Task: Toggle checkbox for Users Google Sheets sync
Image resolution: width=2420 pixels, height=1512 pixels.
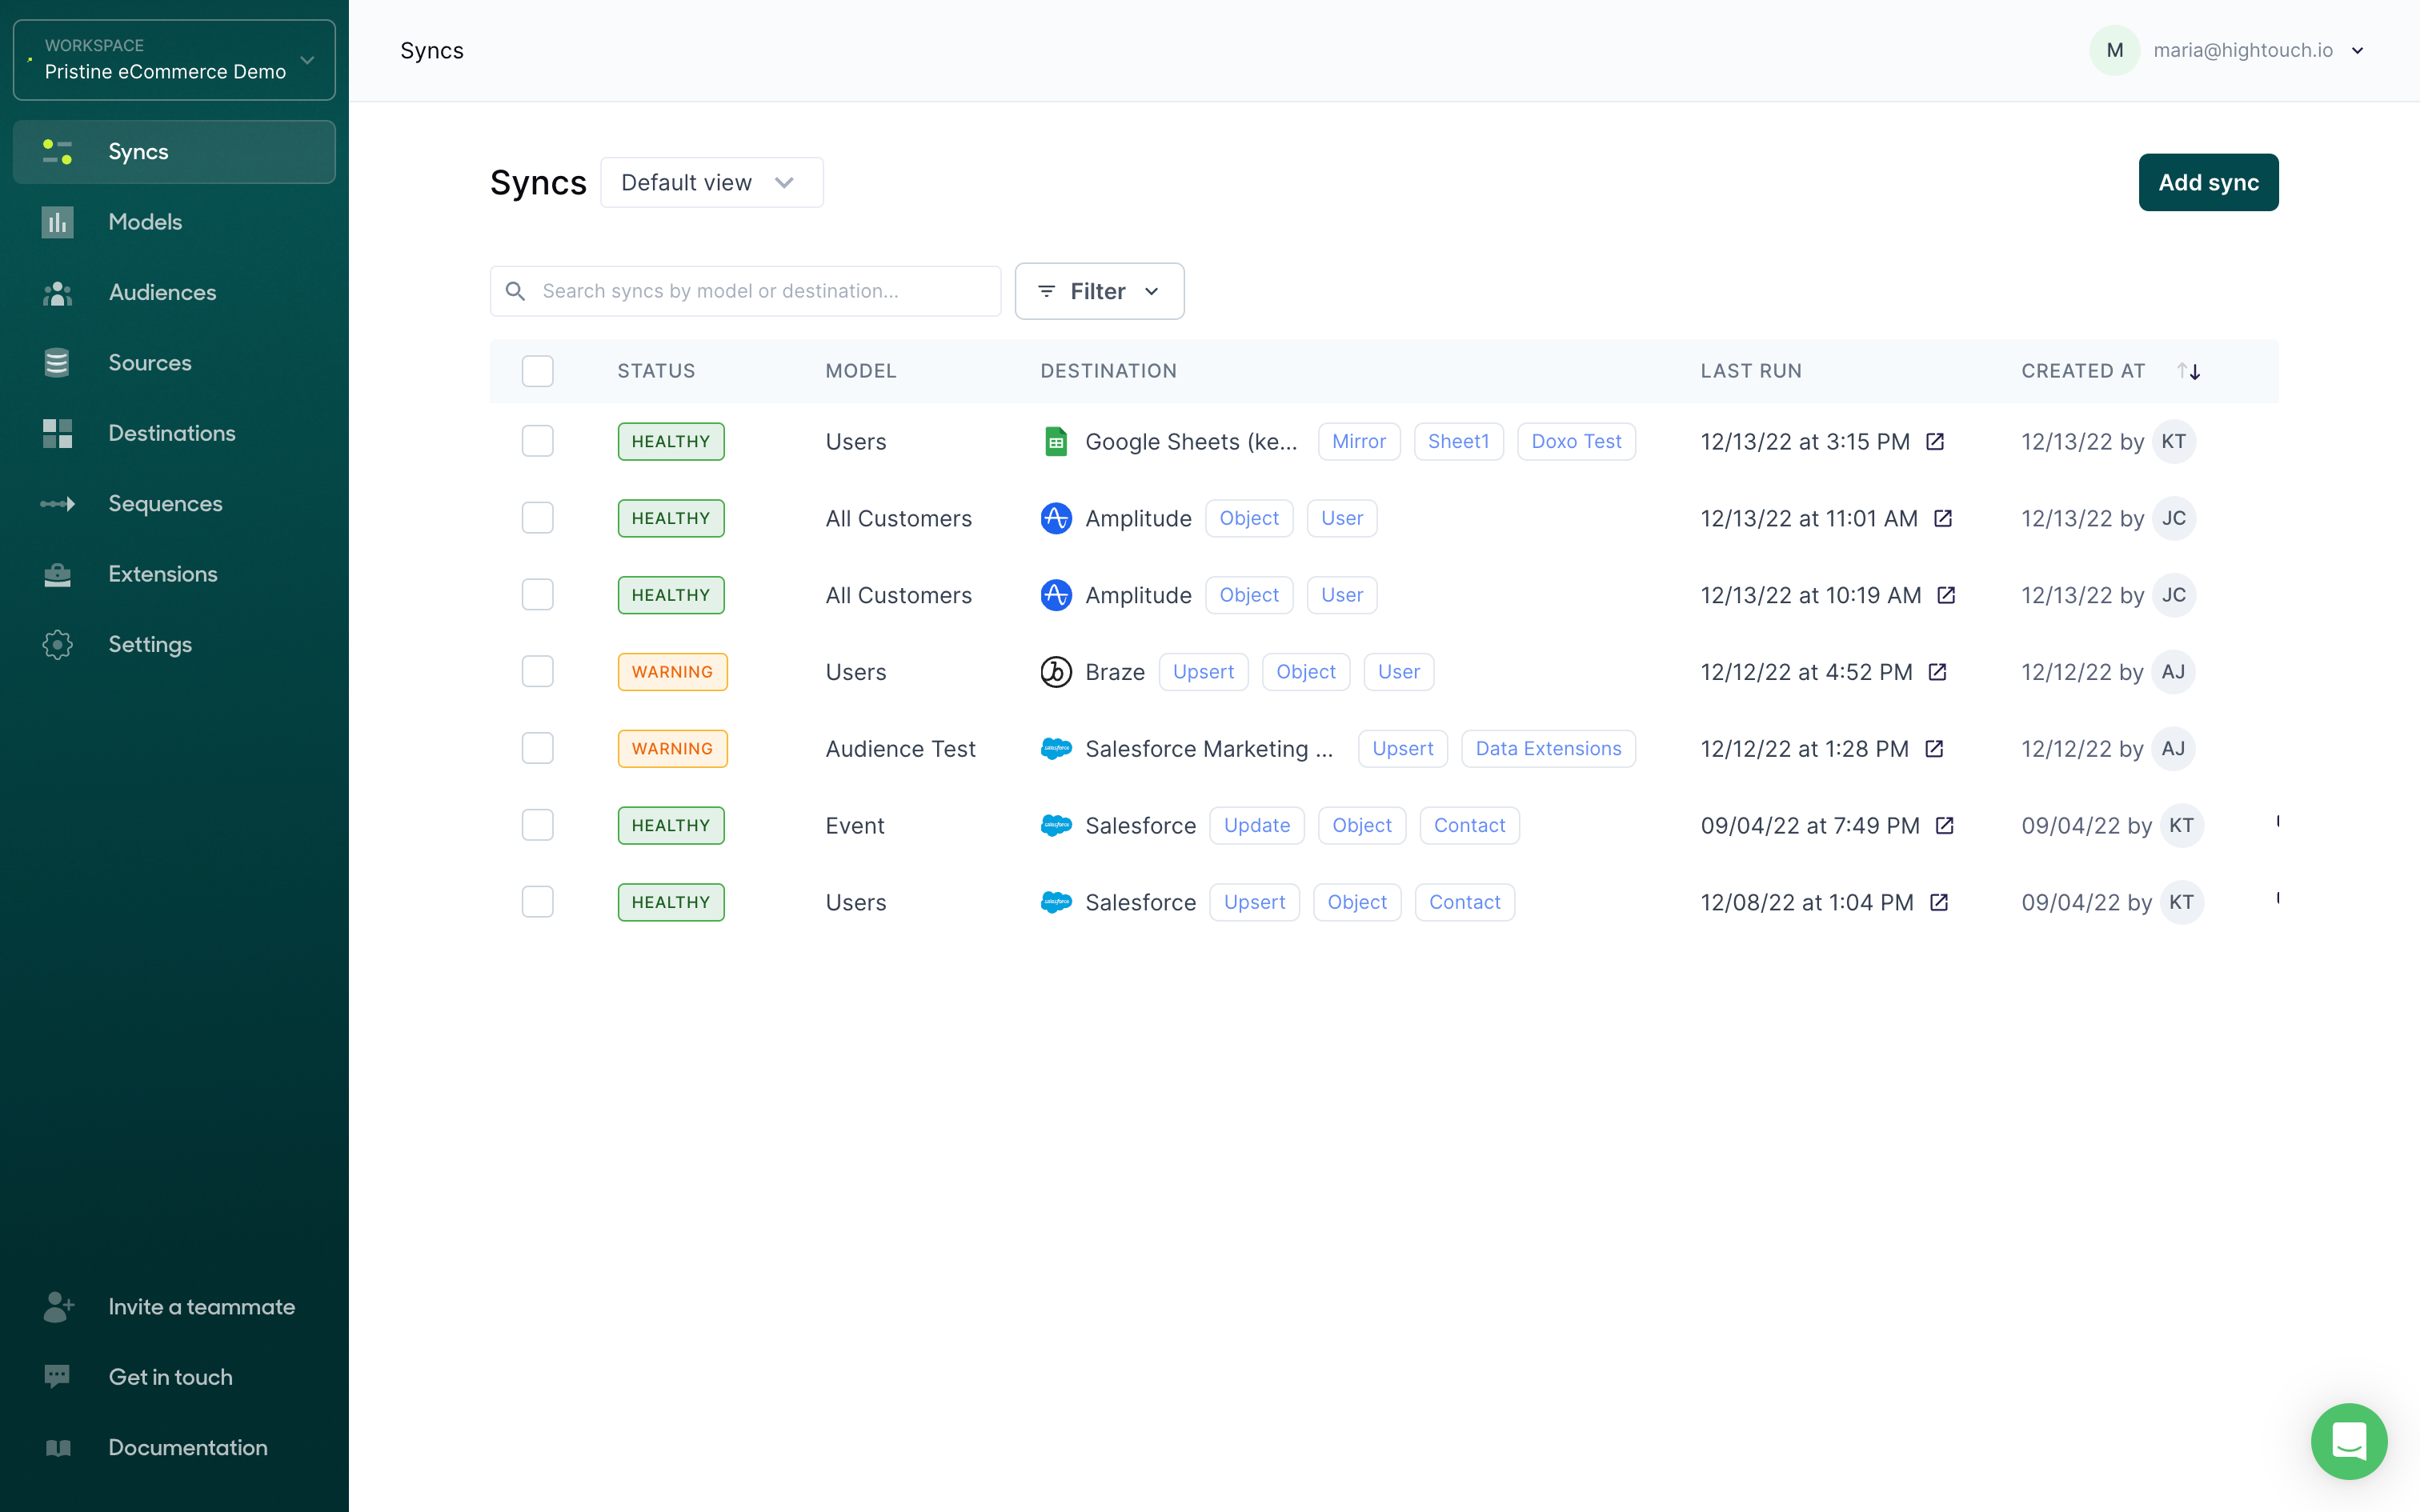Action: coord(539,441)
